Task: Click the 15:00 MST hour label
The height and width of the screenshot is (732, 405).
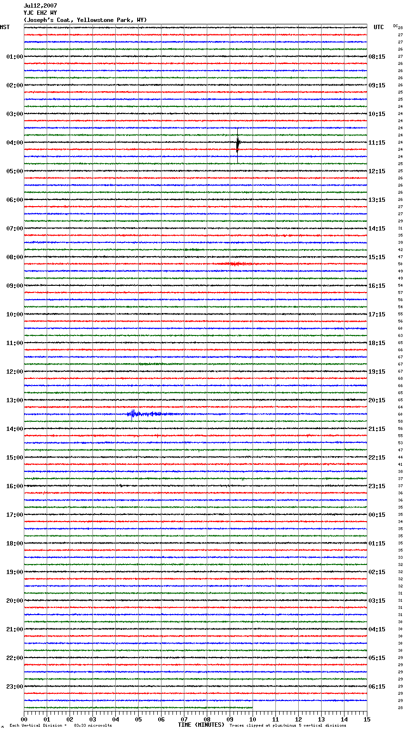Action: [14, 458]
